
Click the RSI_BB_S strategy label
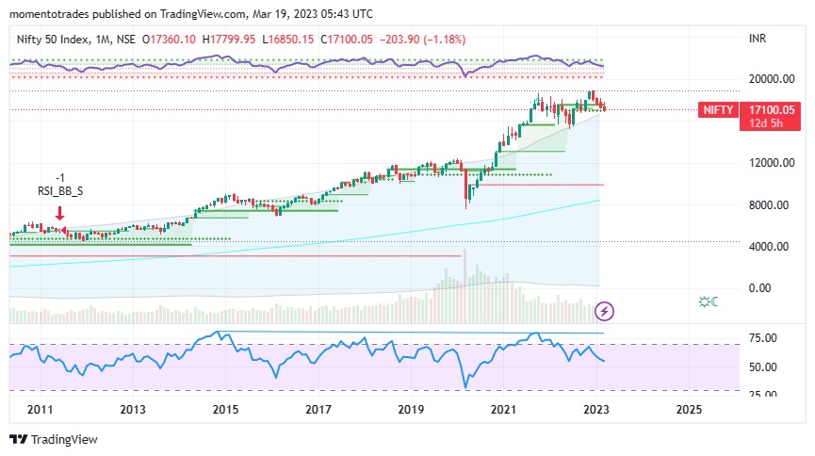point(60,191)
